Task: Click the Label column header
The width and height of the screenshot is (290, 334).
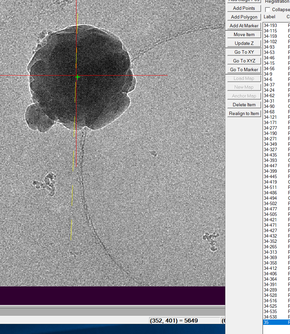Action: (x=269, y=17)
